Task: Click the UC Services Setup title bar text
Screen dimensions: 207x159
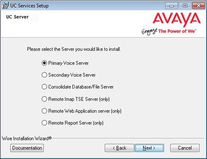Action: (29, 6)
